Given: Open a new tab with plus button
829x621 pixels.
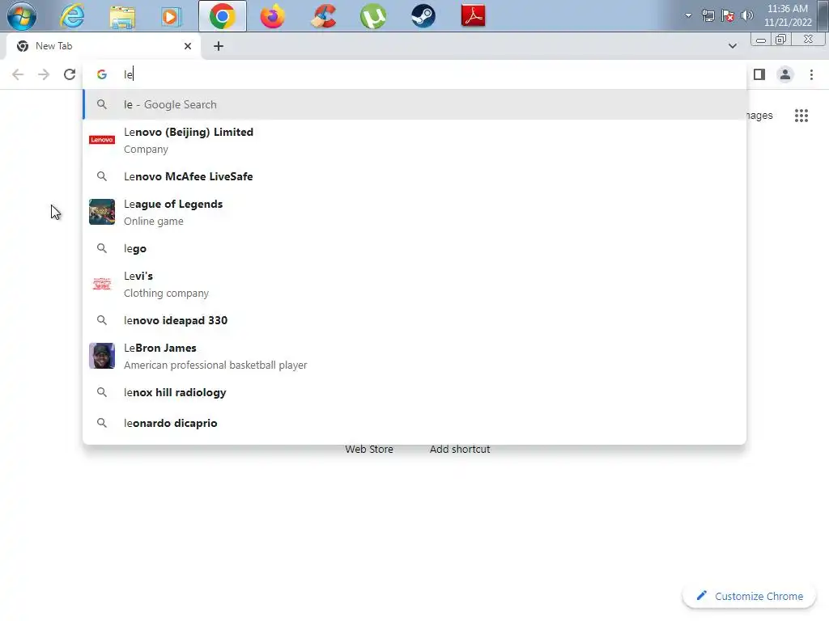Looking at the screenshot, I should click(x=219, y=46).
